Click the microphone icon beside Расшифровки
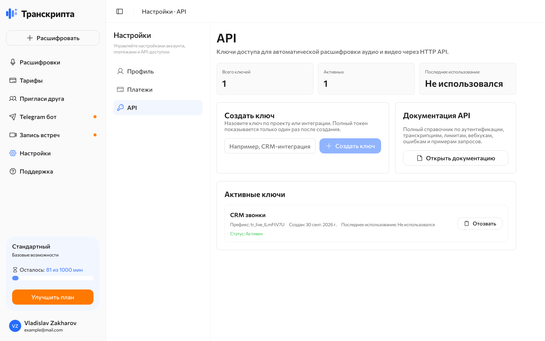The height and width of the screenshot is (341, 545). pos(13,62)
